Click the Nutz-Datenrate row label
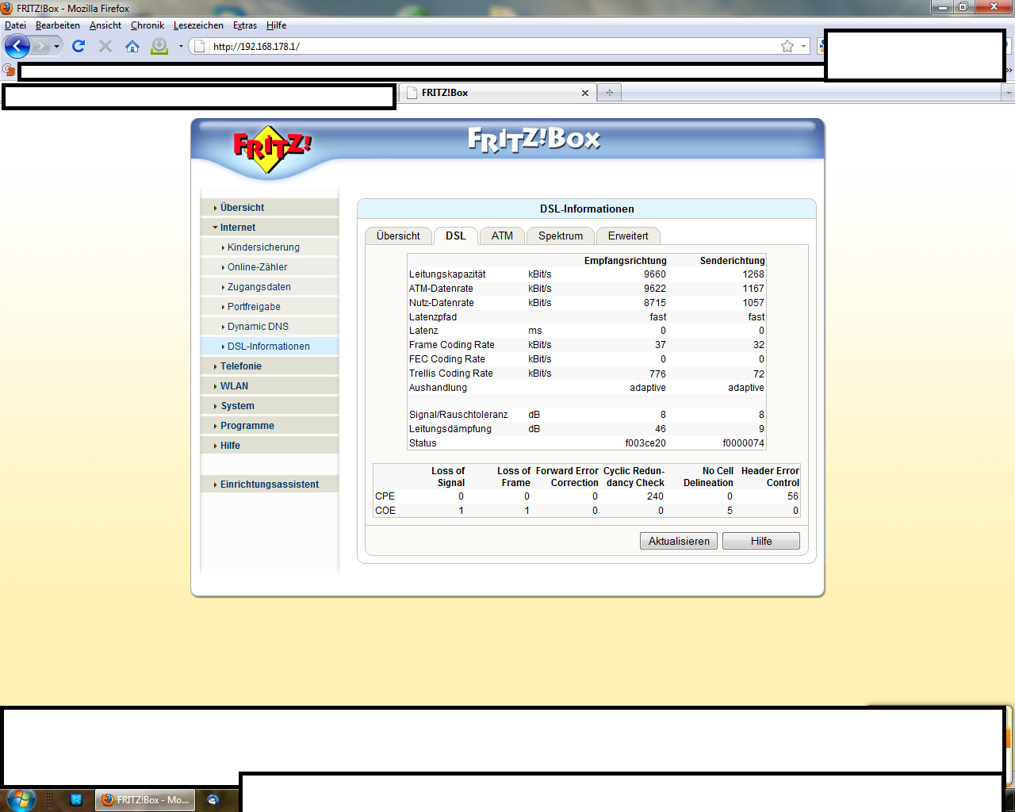The width and height of the screenshot is (1015, 812). click(442, 303)
